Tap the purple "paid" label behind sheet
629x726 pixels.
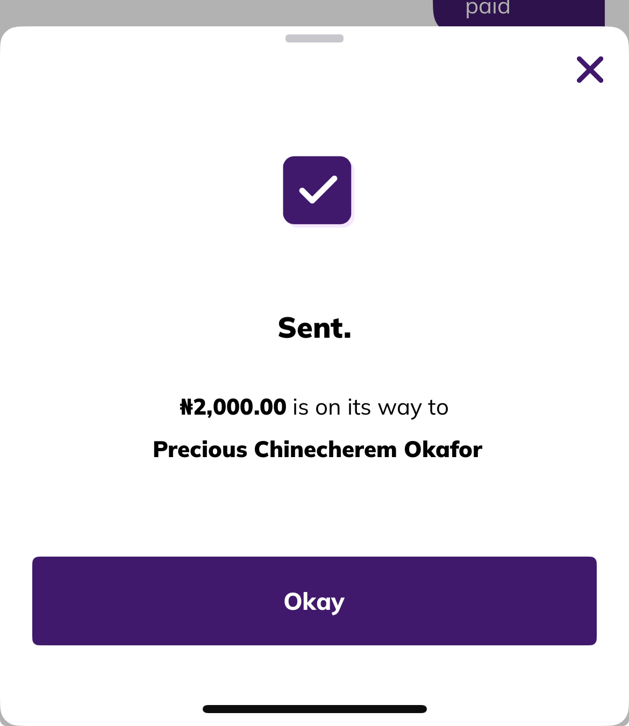[488, 9]
